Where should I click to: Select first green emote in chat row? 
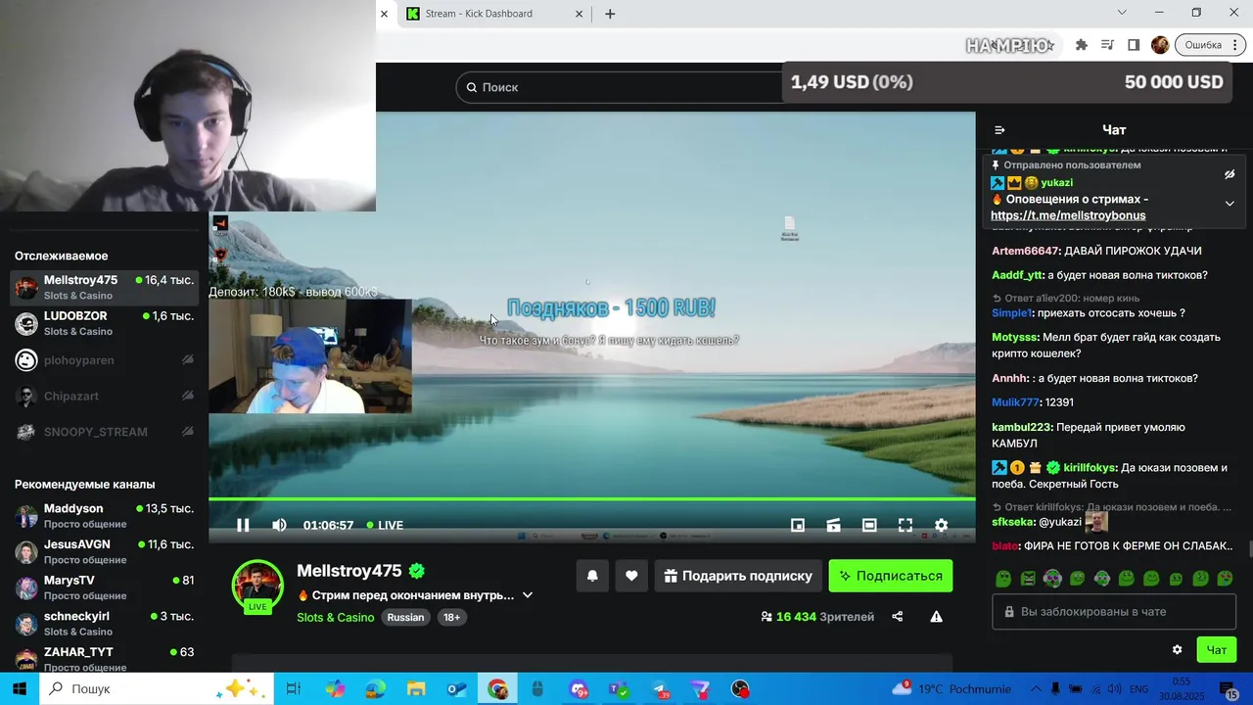pyautogui.click(x=1003, y=579)
